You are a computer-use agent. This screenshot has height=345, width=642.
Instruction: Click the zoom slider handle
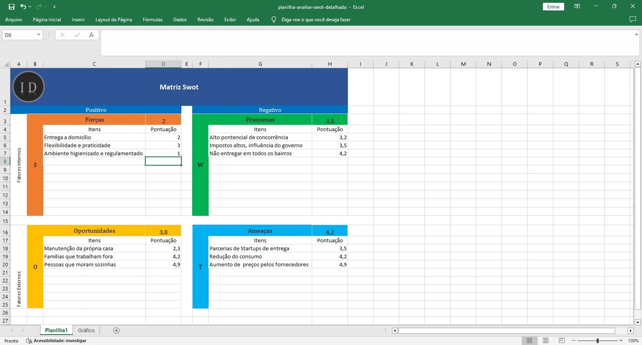click(597, 341)
